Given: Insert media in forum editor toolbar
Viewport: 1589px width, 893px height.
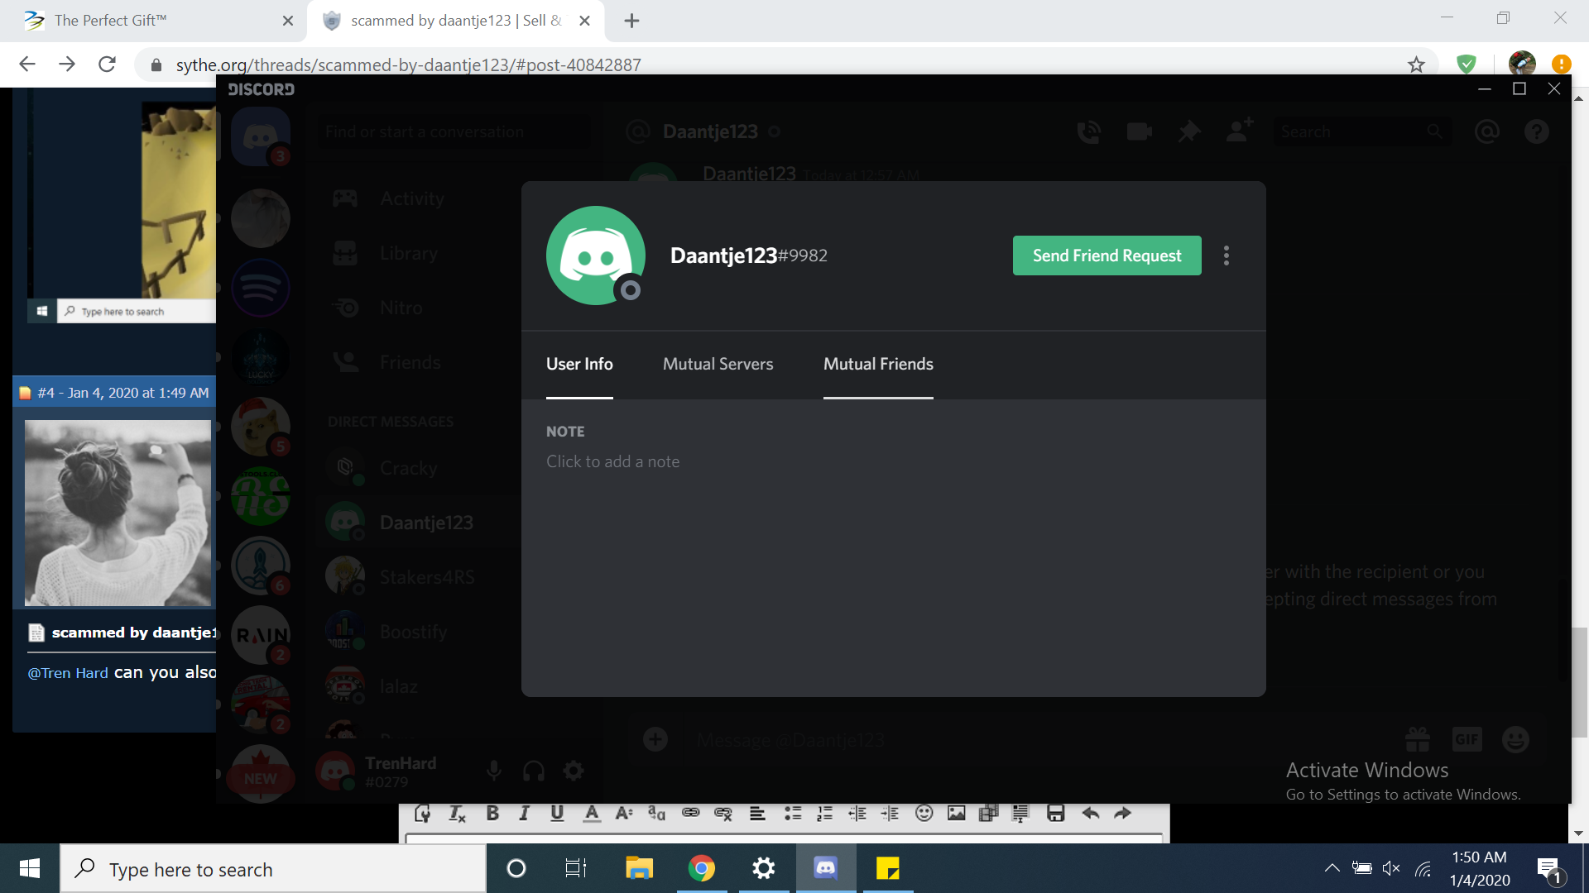Looking at the screenshot, I should click(x=989, y=814).
